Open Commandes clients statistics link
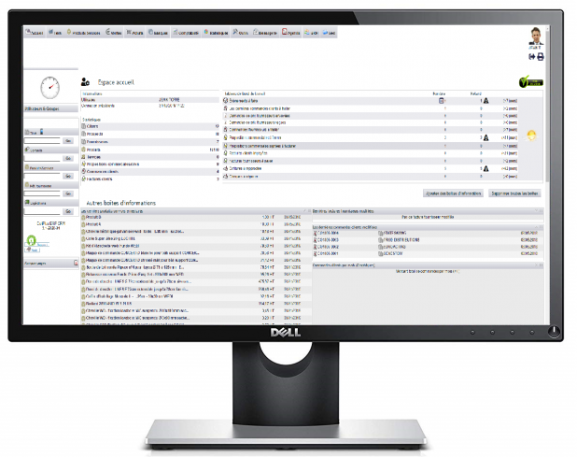This screenshot has width=577, height=457. 103,172
